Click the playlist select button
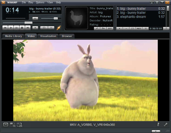The height and width of the screenshot is (133, 171). pos(132,28)
